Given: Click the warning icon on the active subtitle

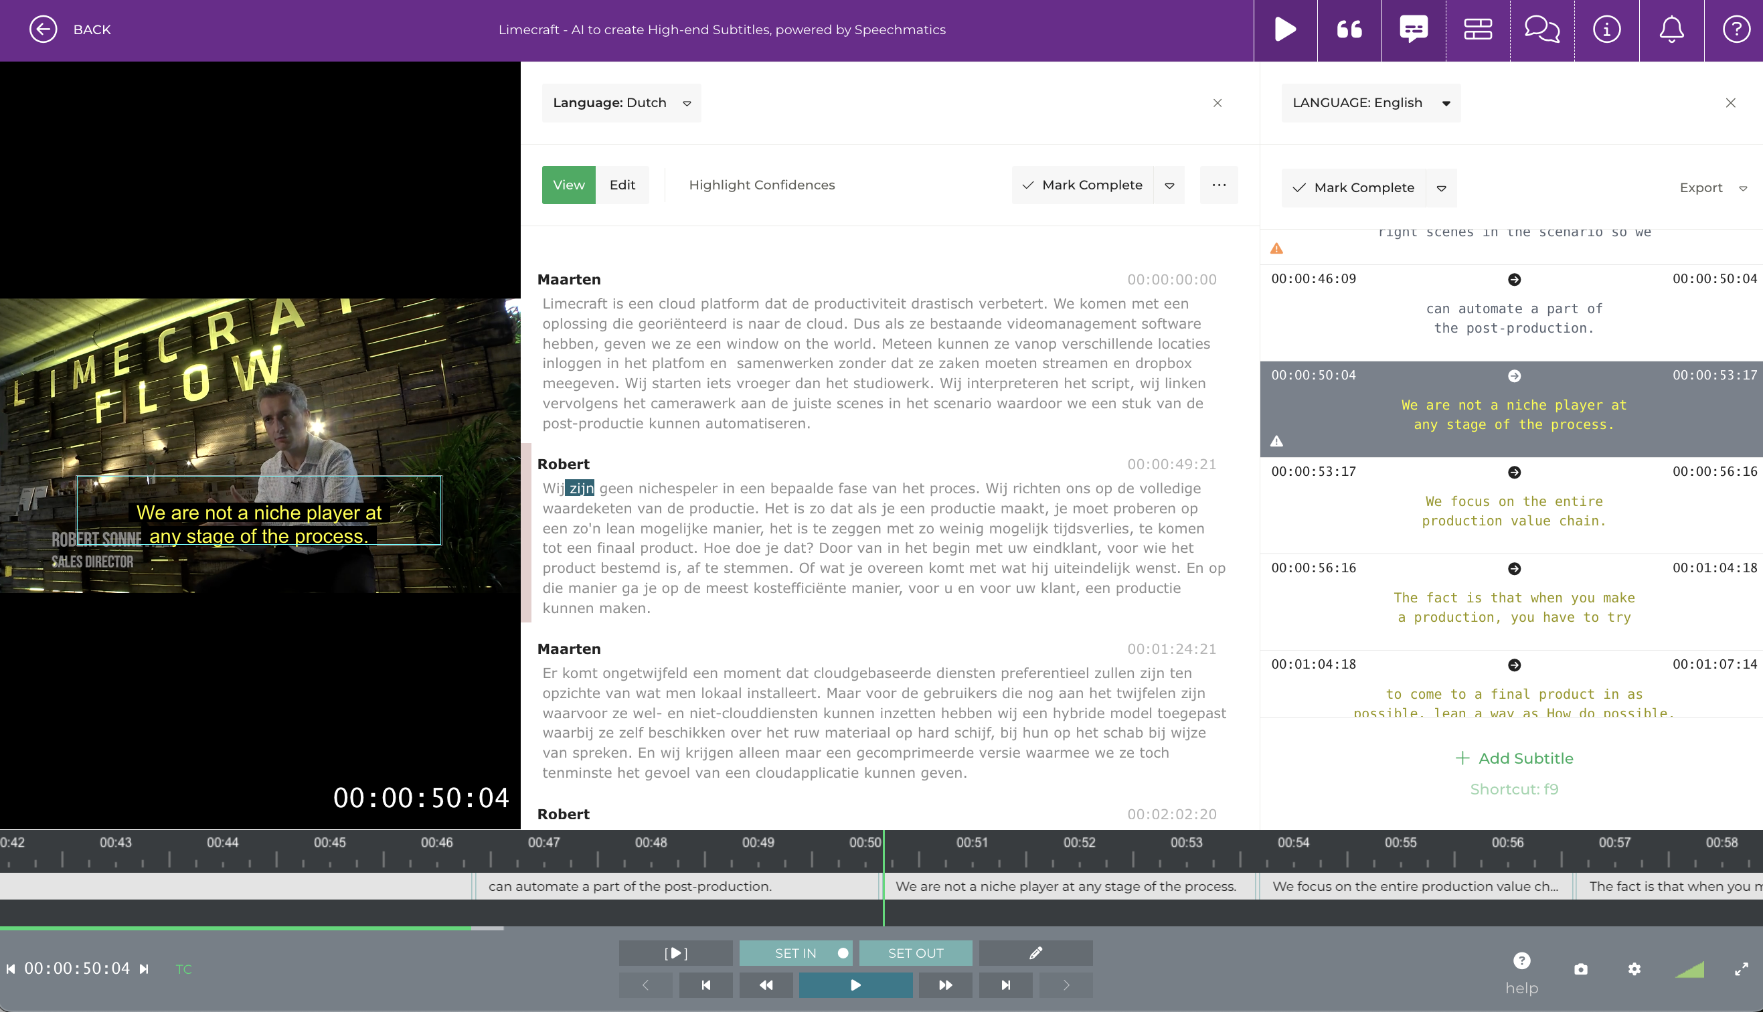Looking at the screenshot, I should coord(1277,440).
